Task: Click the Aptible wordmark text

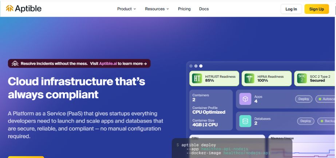Action: pyautogui.click(x=28, y=9)
